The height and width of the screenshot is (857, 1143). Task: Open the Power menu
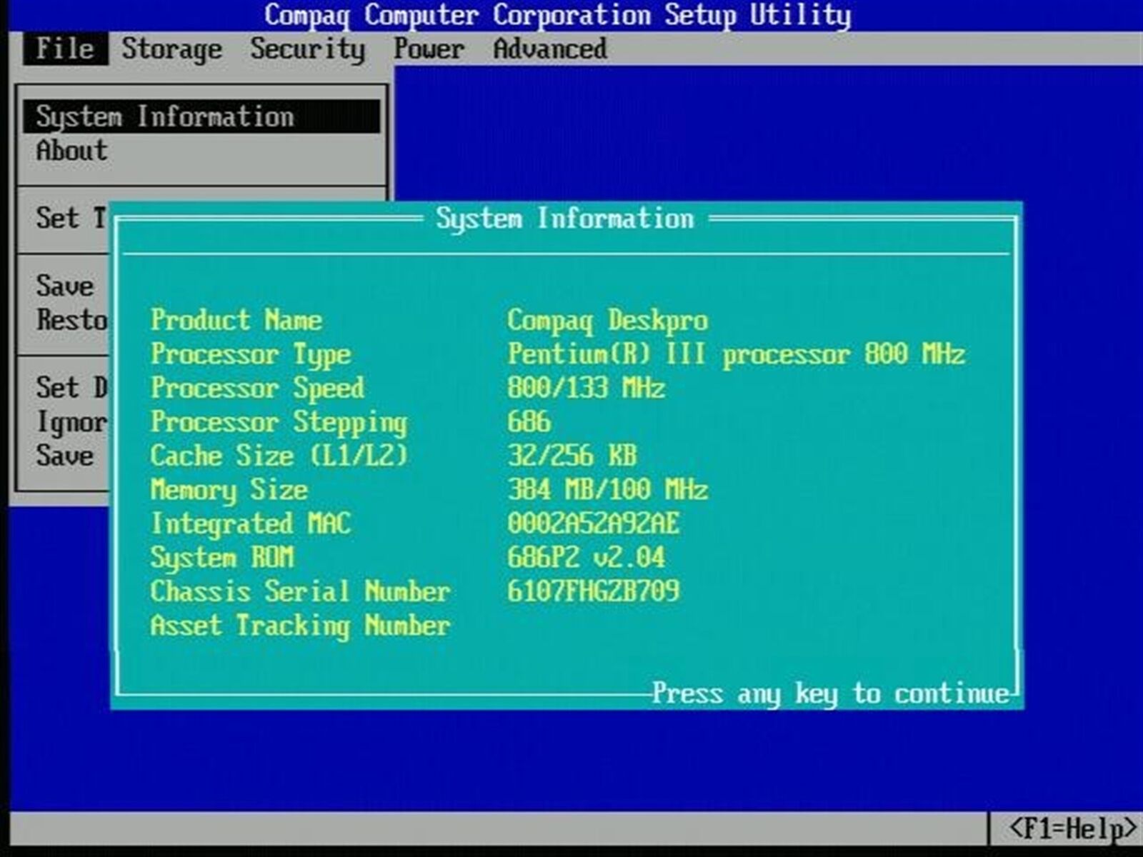tap(429, 49)
